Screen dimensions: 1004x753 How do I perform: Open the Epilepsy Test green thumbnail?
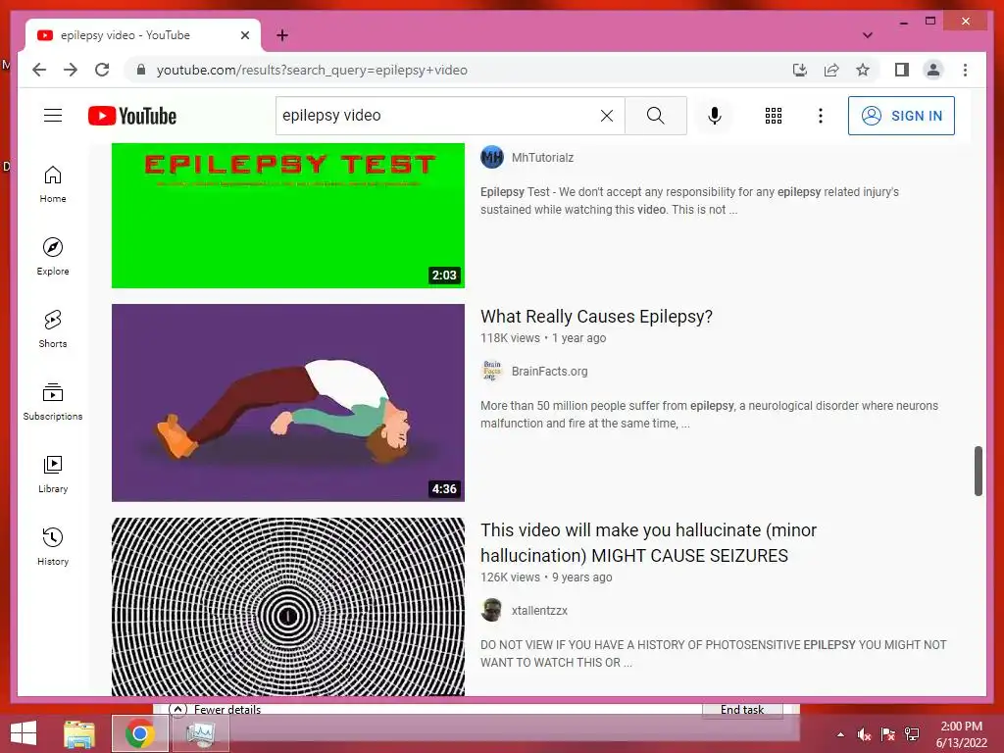point(288,215)
